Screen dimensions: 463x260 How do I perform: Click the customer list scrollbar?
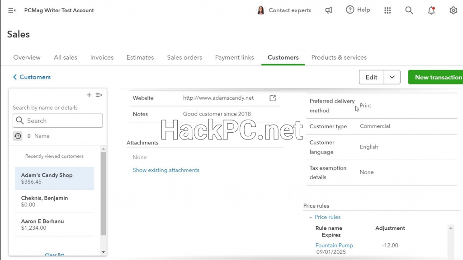[103, 193]
